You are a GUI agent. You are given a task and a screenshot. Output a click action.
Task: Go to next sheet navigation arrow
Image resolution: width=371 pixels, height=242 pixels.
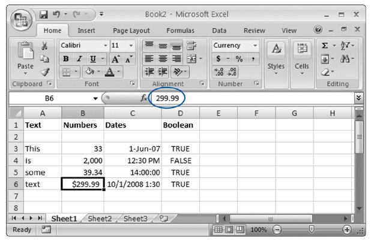tap(31, 218)
